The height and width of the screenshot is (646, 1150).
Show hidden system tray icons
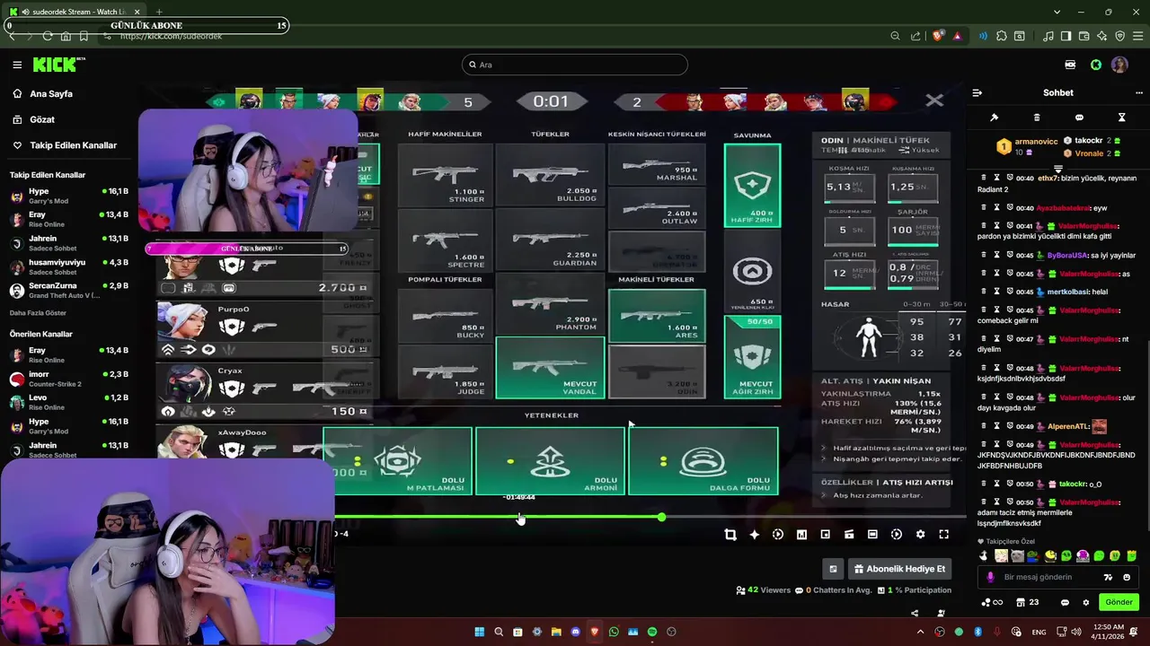[x=920, y=632]
